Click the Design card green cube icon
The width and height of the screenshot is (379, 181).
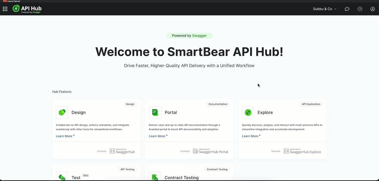point(62,112)
